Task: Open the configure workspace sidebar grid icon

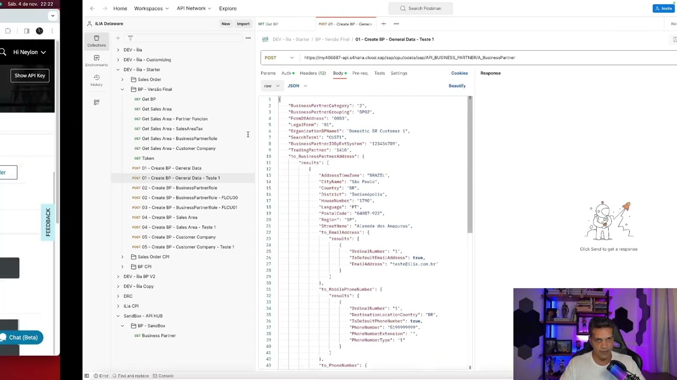Action: click(x=96, y=102)
